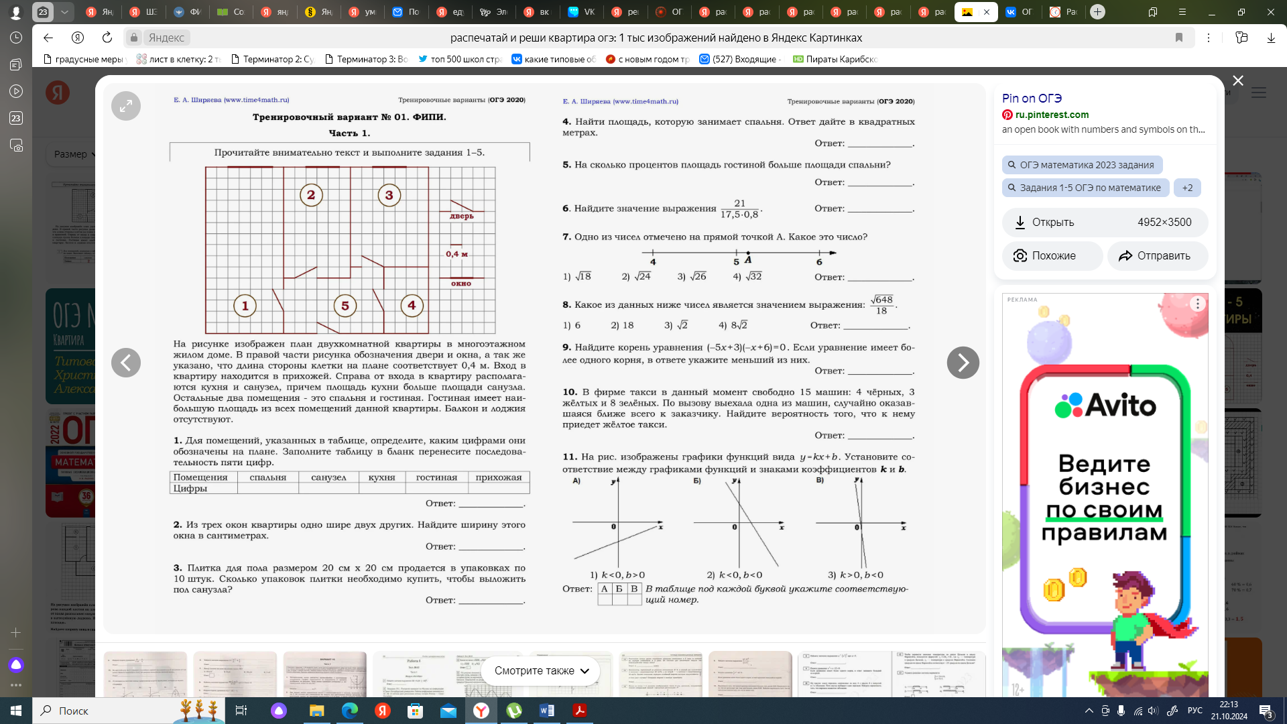Open Windows notification center

coord(1266,711)
